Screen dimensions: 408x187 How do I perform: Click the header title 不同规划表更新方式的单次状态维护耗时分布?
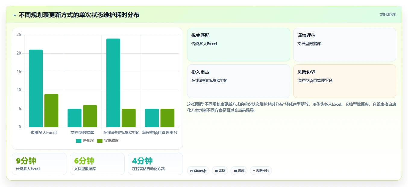pos(79,15)
